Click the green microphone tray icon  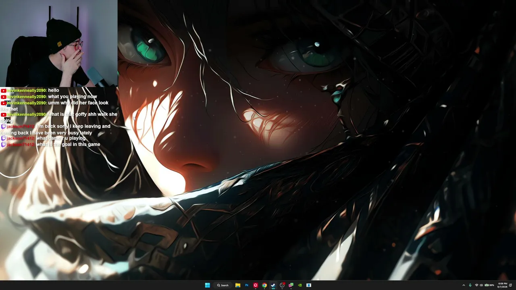(x=470, y=285)
